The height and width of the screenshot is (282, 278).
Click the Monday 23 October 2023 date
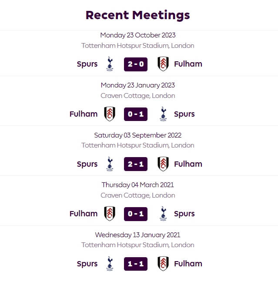pos(138,35)
